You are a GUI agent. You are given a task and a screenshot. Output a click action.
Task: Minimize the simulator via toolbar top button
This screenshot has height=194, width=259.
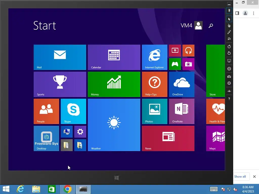pyautogui.click(x=229, y=4)
